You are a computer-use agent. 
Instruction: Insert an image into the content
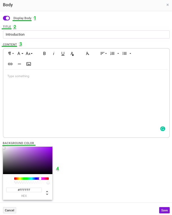point(29,64)
